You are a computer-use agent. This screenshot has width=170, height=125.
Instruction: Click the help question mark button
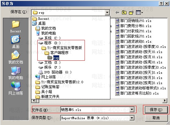pyautogui.click(x=161, y=4)
